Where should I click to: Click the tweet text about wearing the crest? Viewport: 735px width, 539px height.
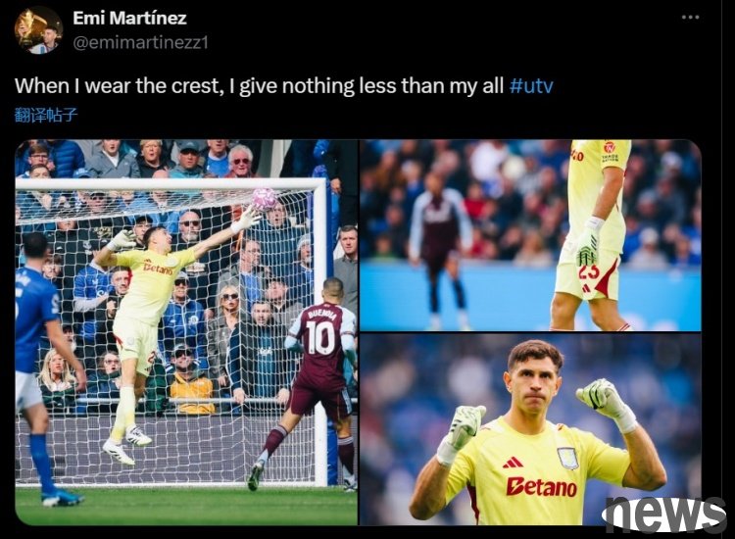coord(260,86)
